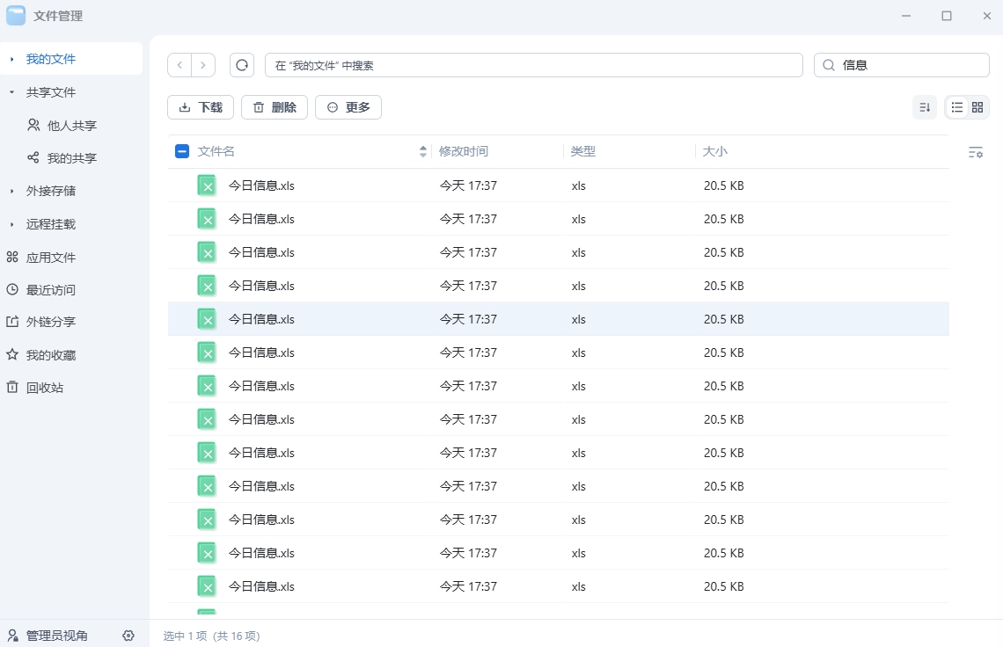Viewport: 1003px width, 647px height.
Task: Click the 删除 delete button
Action: click(275, 107)
